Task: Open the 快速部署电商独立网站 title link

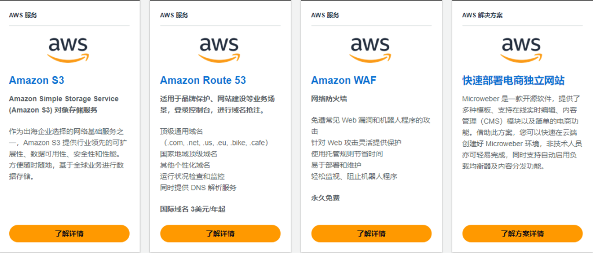Action: pos(513,80)
